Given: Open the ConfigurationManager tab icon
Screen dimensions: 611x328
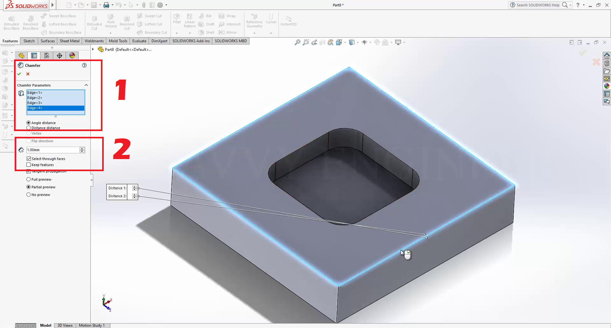Looking at the screenshot, I should (47, 56).
